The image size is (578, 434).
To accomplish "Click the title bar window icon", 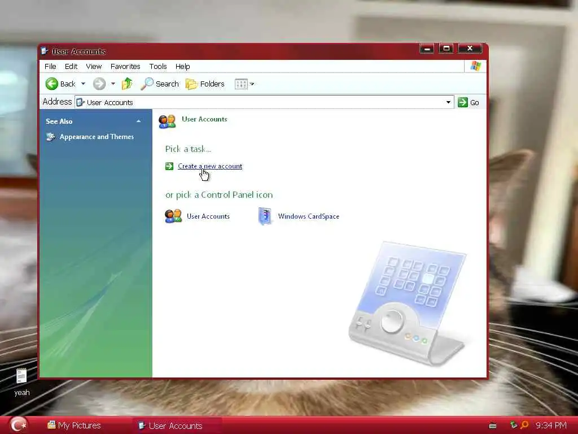I will pyautogui.click(x=45, y=51).
